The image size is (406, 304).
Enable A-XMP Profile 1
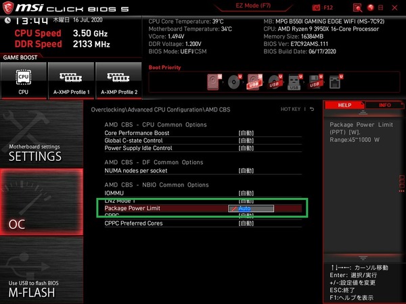point(71,80)
